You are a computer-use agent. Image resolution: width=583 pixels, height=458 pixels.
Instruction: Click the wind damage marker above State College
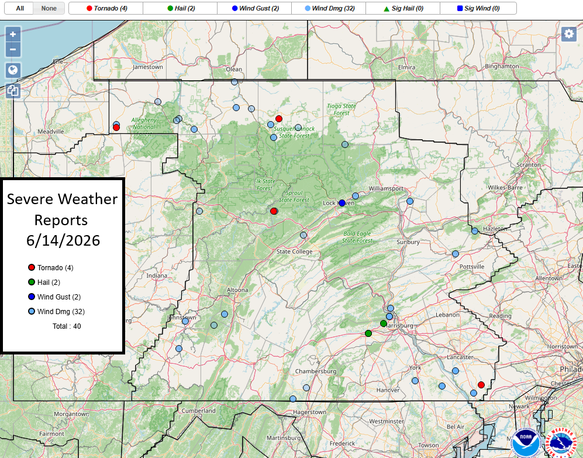[x=303, y=235]
